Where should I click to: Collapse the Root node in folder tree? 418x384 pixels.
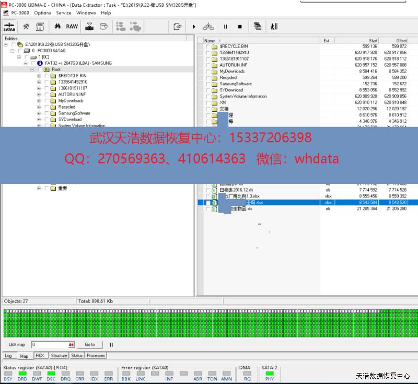(32, 69)
